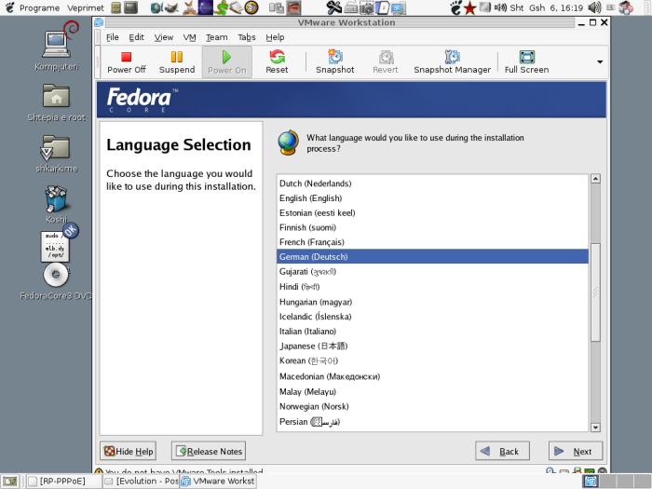Click the camera screenshot launcher in panel
The height and width of the screenshot is (489, 652).
pyautogui.click(x=366, y=7)
